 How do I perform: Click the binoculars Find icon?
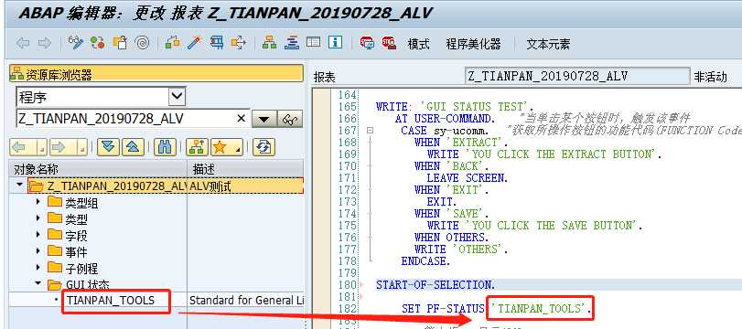pos(166,147)
